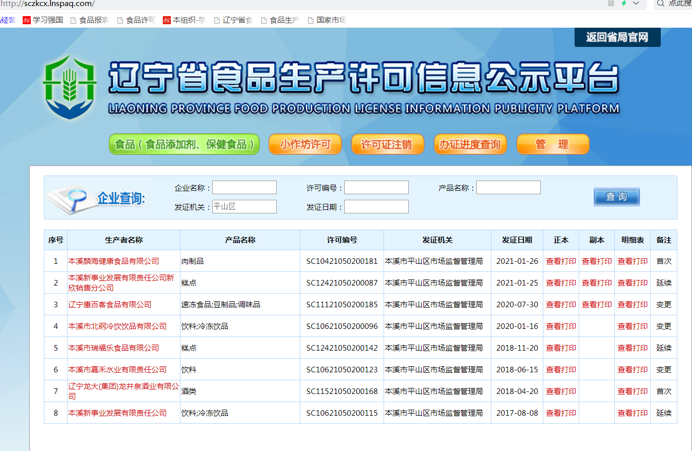Image resolution: width=692 pixels, height=451 pixels.
Task: Open company link 辽宁龙大(集团)龙井泉酒业有限公司
Action: pos(123,391)
